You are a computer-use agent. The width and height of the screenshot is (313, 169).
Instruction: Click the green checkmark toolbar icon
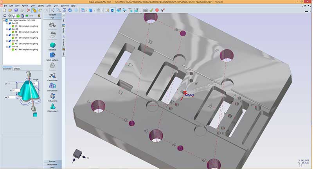(x=151, y=10)
